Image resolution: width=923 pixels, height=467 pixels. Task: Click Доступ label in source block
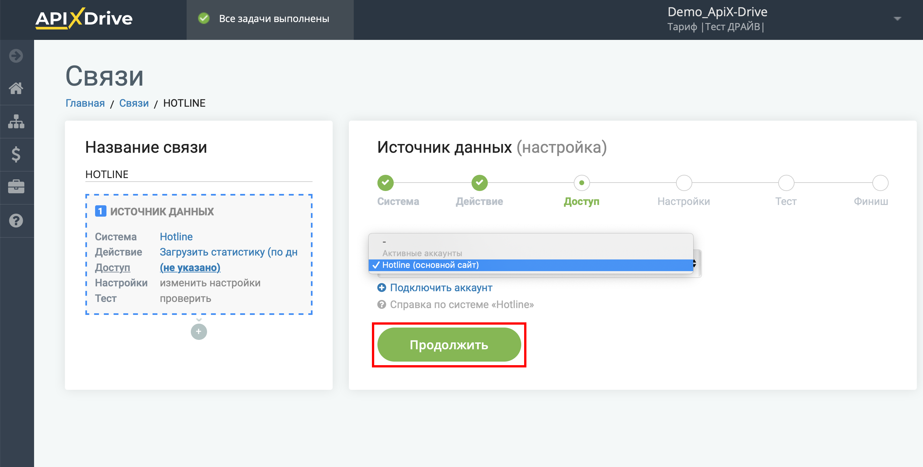pos(113,268)
